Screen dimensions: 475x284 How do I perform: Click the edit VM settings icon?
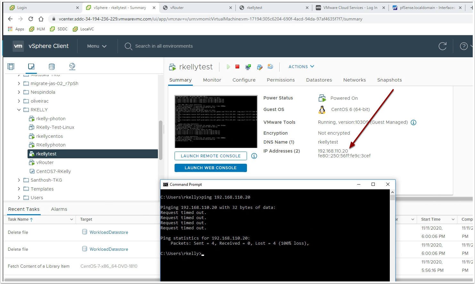[x=259, y=67]
